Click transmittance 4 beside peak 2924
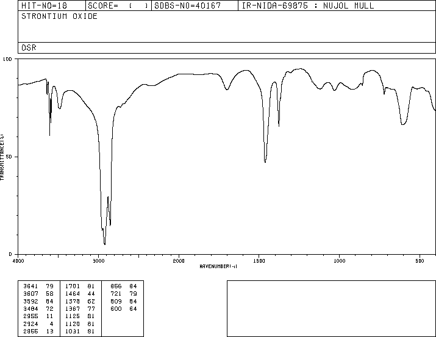The image size is (436, 337). click(51, 324)
